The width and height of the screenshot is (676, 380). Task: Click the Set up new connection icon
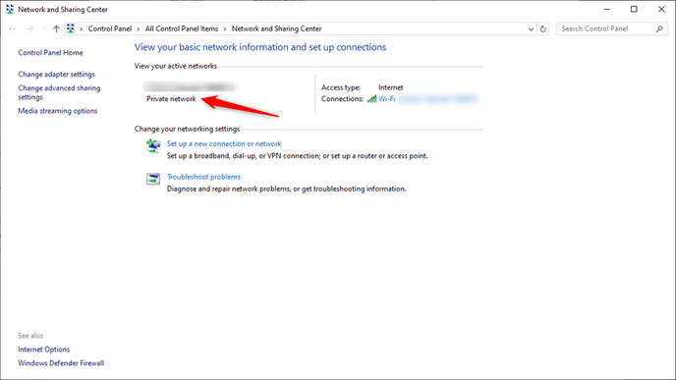tap(153, 145)
